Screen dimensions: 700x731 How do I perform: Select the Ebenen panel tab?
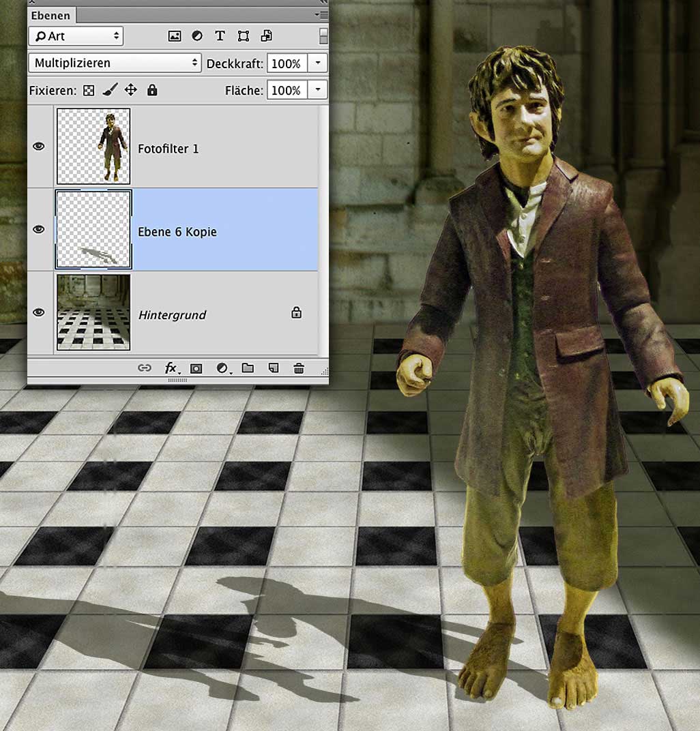pyautogui.click(x=50, y=16)
